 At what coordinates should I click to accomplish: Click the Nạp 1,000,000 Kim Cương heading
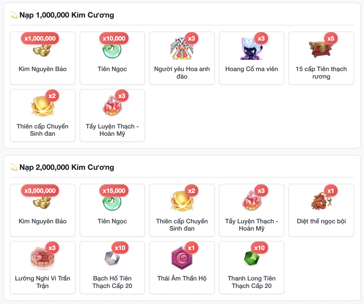(x=67, y=15)
